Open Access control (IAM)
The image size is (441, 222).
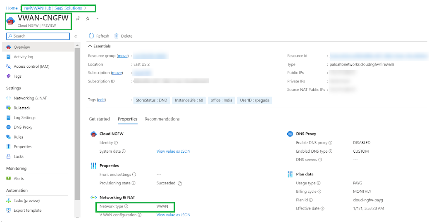31,66
